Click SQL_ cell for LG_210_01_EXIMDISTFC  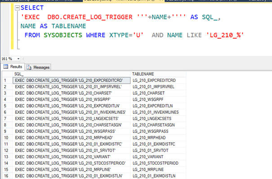click(71, 144)
